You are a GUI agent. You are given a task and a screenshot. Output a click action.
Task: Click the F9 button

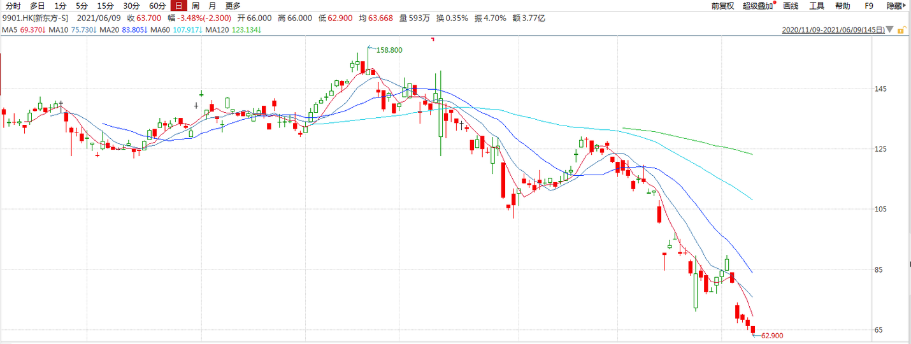869,6
